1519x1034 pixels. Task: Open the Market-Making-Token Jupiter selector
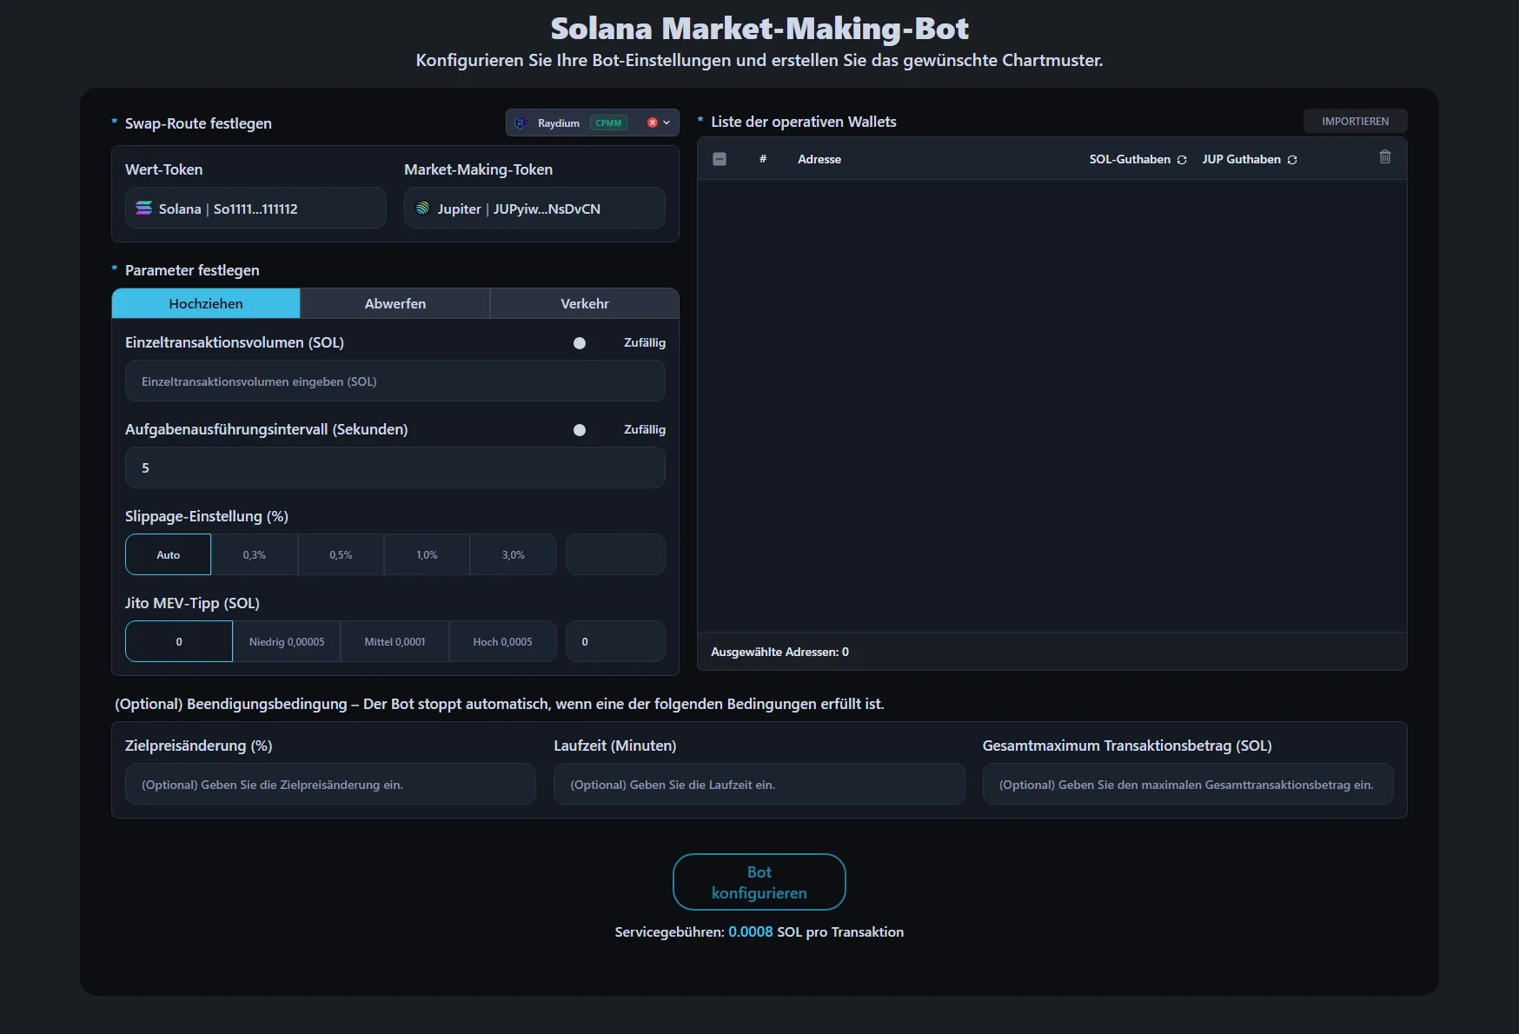point(534,209)
